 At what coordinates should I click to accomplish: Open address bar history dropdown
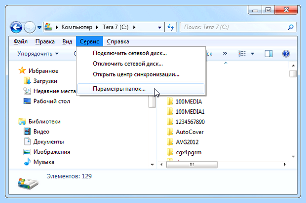click(159, 27)
